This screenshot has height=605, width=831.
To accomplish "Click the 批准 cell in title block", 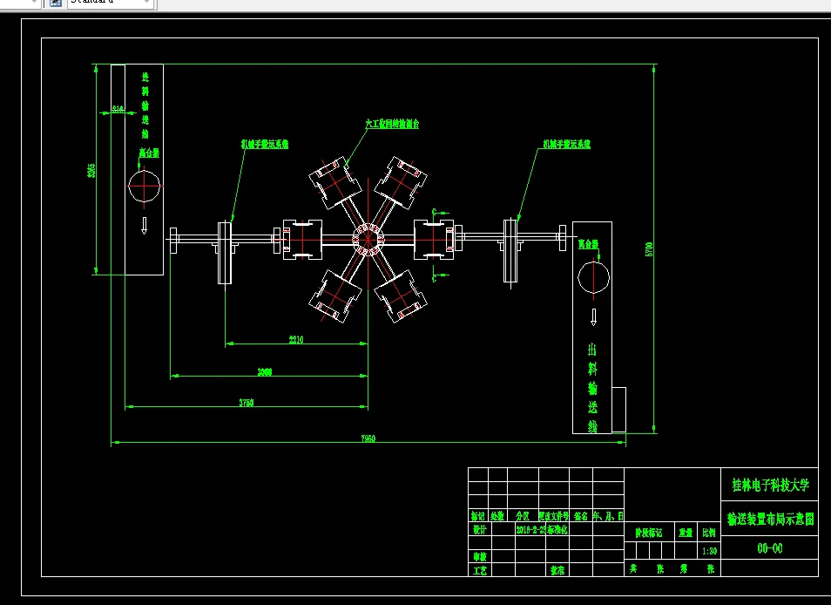I will pos(557,570).
